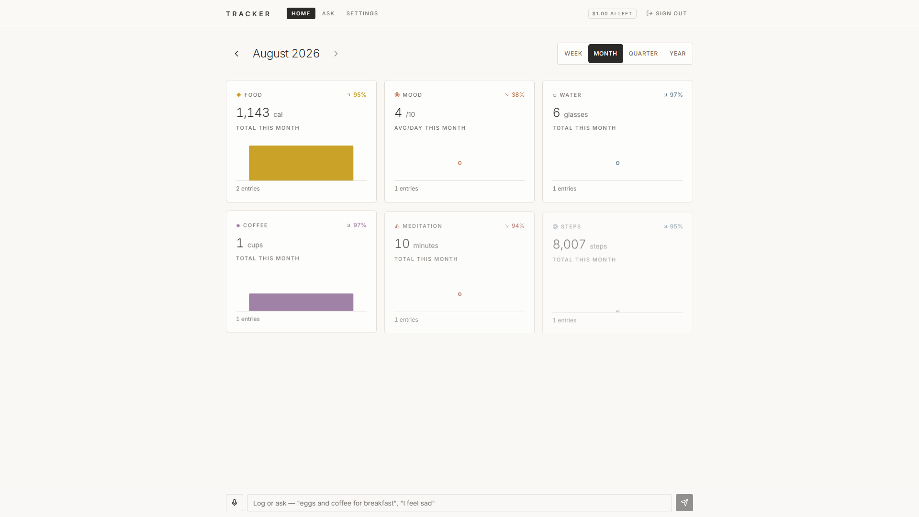Click the Tracker logo
Viewport: 919px width, 517px height.
(x=248, y=14)
